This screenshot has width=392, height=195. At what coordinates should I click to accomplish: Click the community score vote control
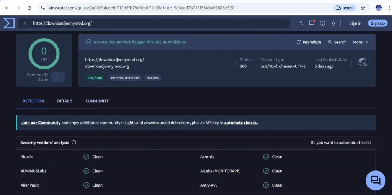point(58,77)
